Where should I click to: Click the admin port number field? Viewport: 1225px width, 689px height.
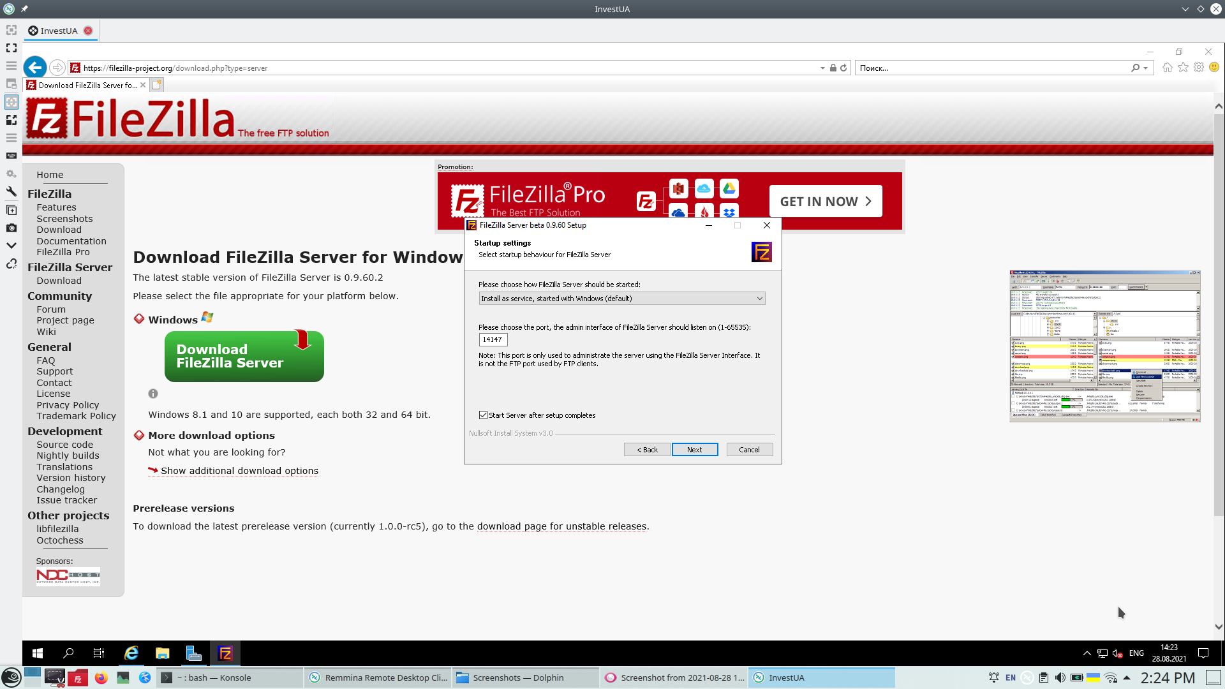(493, 340)
